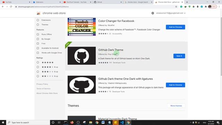Open Microsoft Word from taskbar
Image resolution: width=222 pixels, height=125 pixels.
103,123
